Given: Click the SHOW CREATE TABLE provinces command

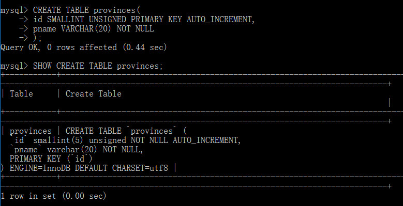Looking at the screenshot, I should pos(98,66).
